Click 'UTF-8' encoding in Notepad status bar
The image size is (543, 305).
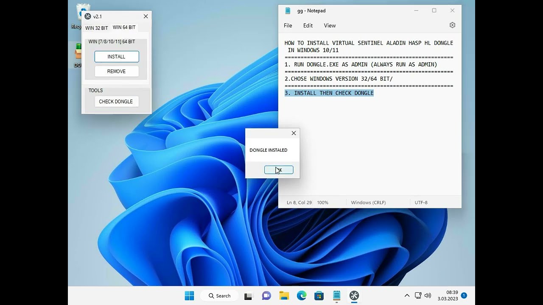pyautogui.click(x=421, y=202)
